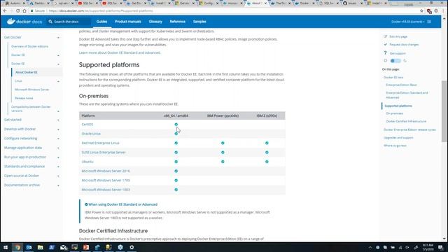This screenshot has height=252, width=448.
Task: Expand the Linux sidebar item arrow
Action: point(58,81)
